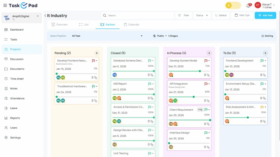Click the red flag on Develop System Model
The image size is (280, 157).
(x=206, y=61)
